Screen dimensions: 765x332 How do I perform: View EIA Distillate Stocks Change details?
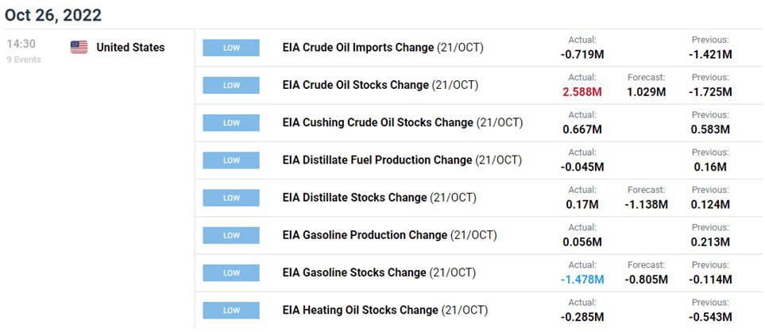[379, 197]
